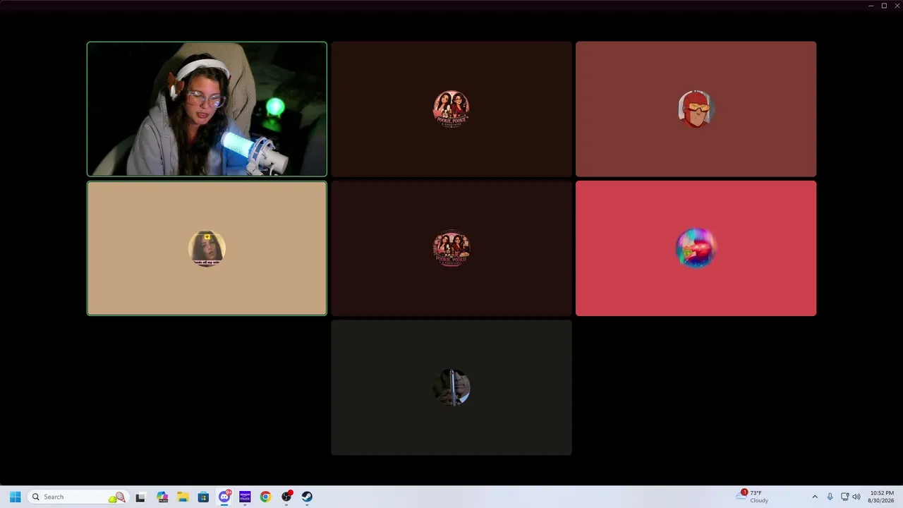
Task: Open the volume control in the system tray
Action: click(x=856, y=497)
